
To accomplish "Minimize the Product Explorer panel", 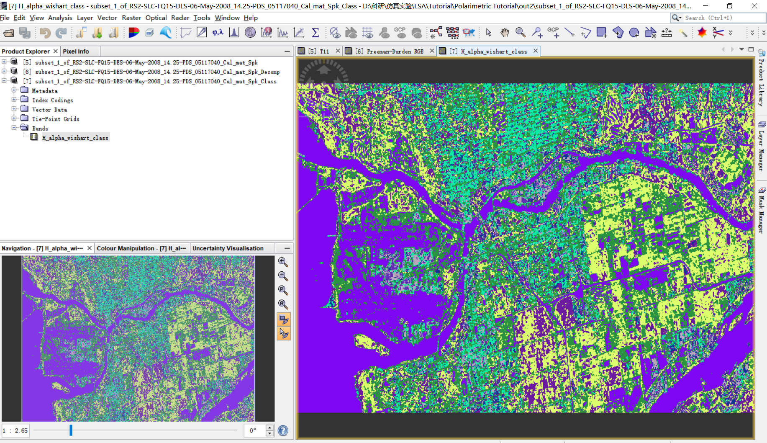I will pyautogui.click(x=287, y=51).
